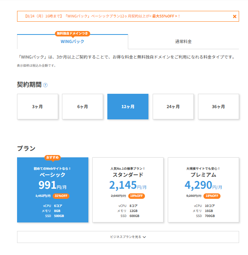Choose the スタンダード plan card
The image size is (248, 255).
[128, 190]
